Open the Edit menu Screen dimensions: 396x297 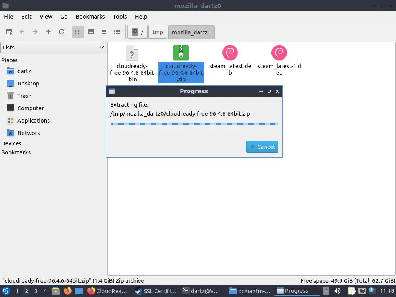[x=26, y=16]
